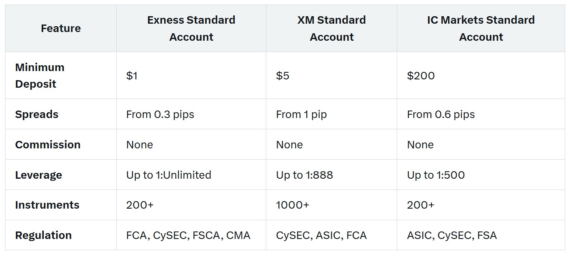This screenshot has width=571, height=256.
Task: Select the Up to 1:888 cell
Action: 305,175
